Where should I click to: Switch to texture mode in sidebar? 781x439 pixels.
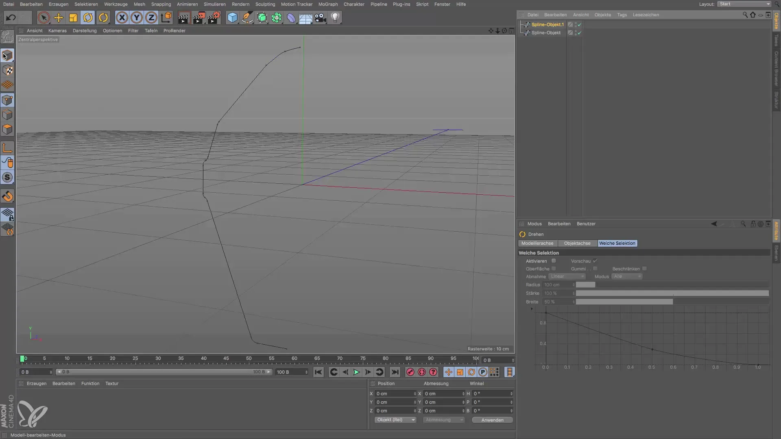tap(7, 70)
